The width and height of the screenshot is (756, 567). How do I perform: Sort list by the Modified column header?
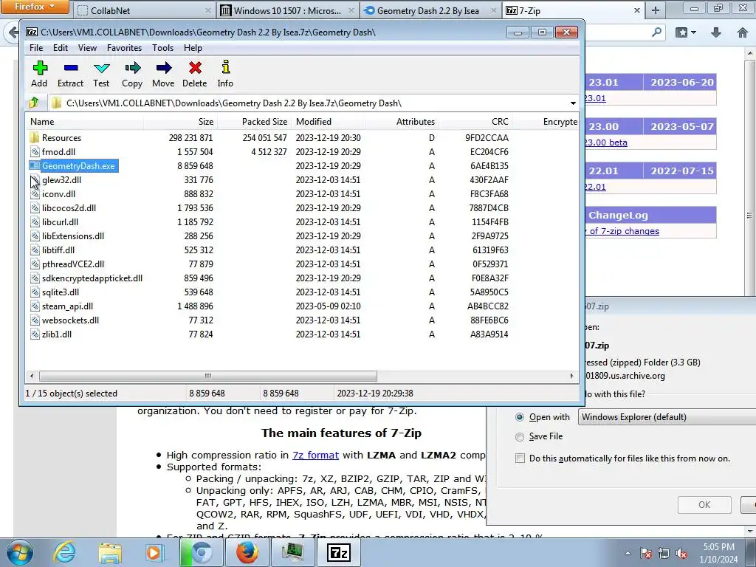(329, 122)
